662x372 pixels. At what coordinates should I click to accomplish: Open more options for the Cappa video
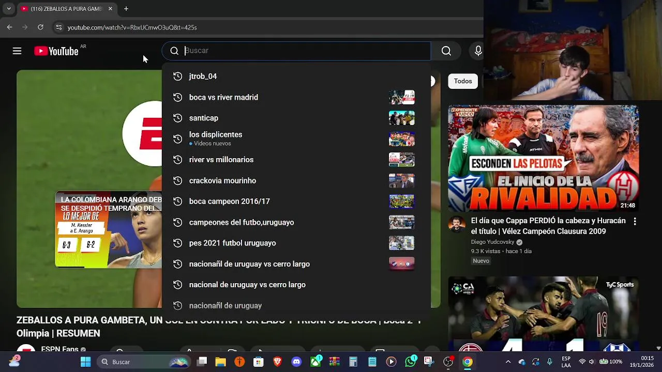635,221
